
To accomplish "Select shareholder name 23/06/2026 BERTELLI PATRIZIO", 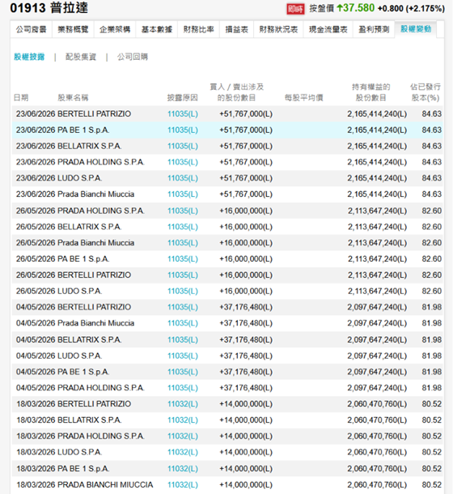I will (94, 113).
